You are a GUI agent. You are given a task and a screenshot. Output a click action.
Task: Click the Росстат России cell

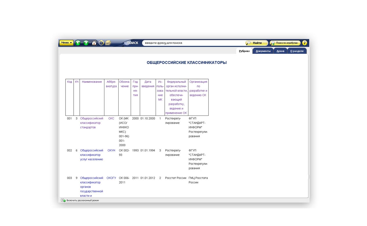[x=176, y=178]
